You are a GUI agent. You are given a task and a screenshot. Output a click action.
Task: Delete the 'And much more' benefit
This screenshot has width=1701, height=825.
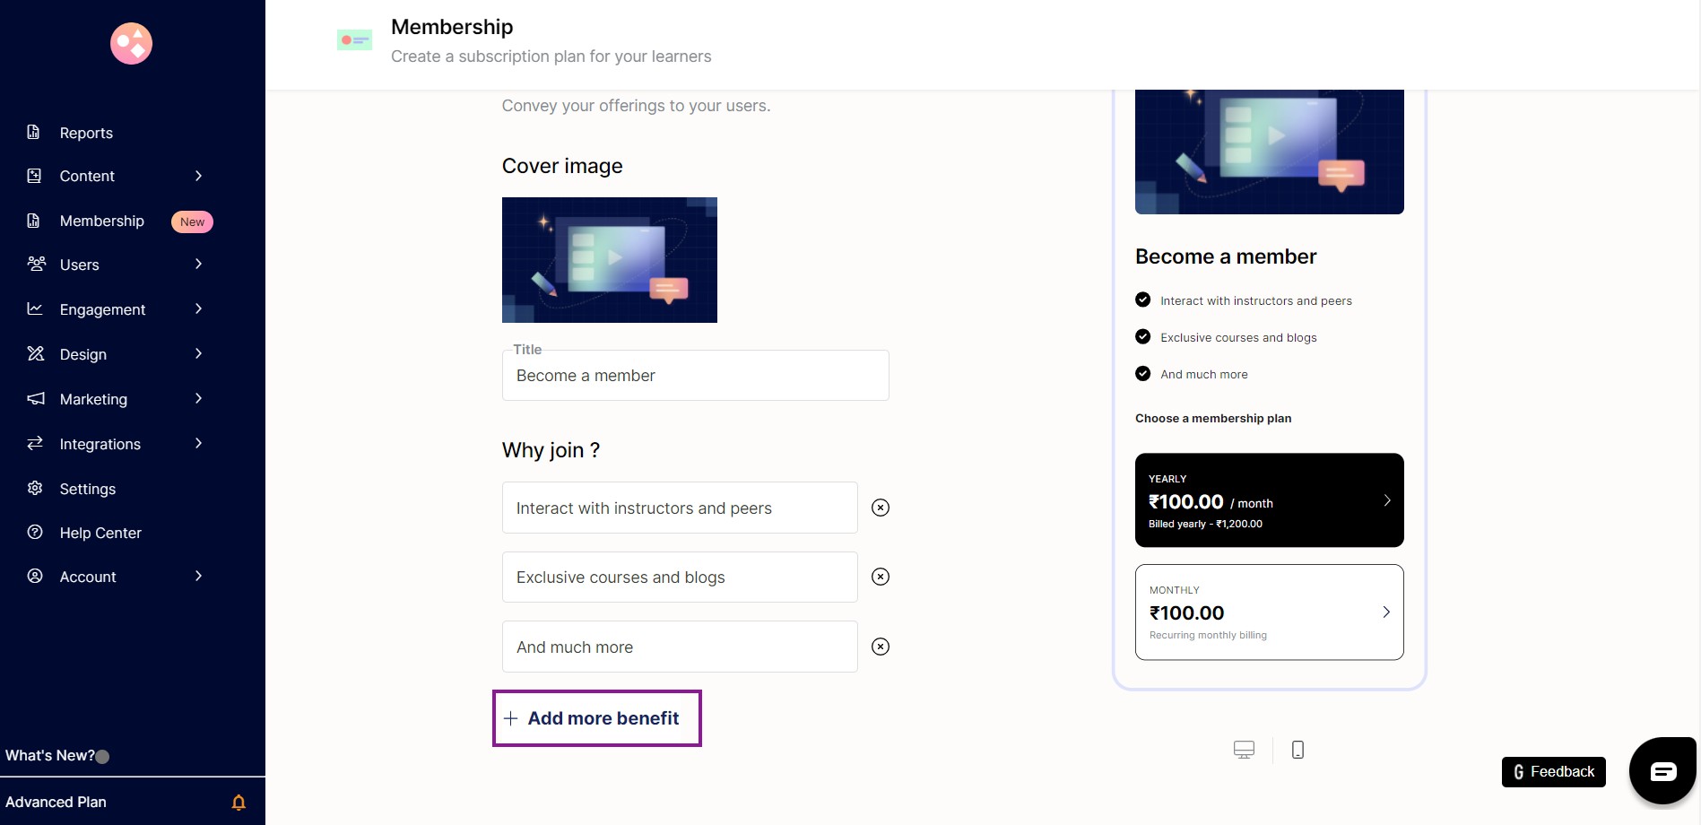click(x=881, y=647)
